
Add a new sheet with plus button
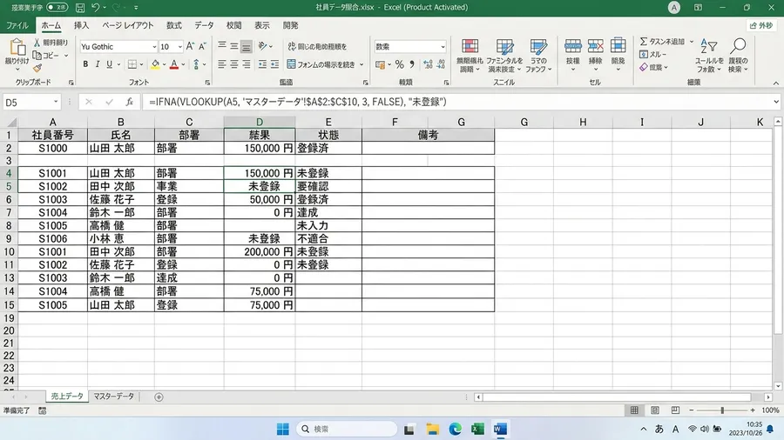pyautogui.click(x=159, y=397)
